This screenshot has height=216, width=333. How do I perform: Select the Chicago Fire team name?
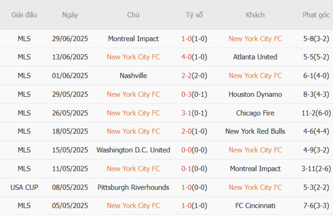pos(255,113)
